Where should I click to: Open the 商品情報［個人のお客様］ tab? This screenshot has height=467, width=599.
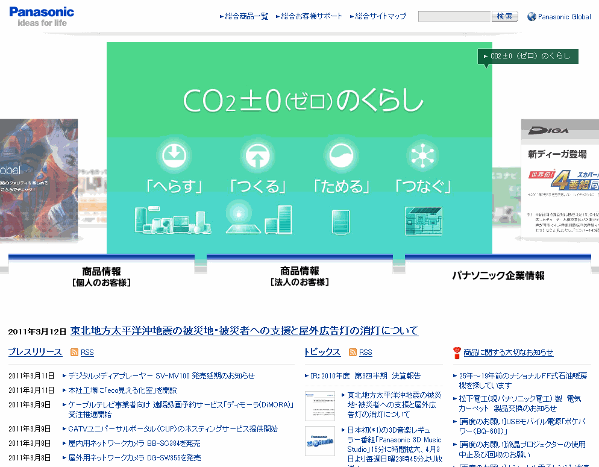pyautogui.click(x=102, y=277)
